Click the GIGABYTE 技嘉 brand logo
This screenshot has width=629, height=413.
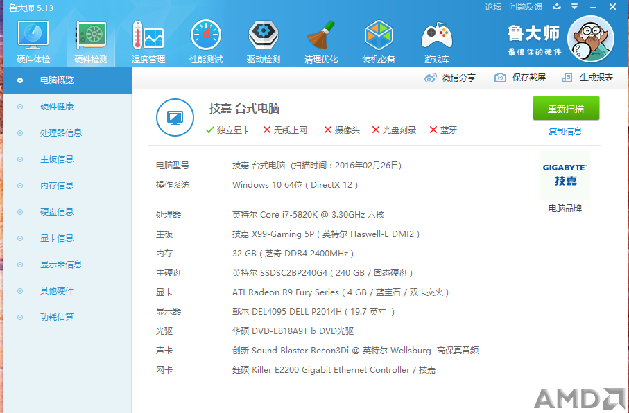click(565, 175)
